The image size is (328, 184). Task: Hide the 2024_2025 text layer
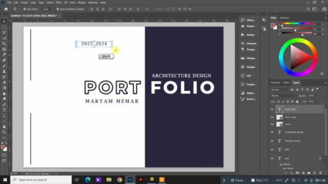(x=272, y=109)
